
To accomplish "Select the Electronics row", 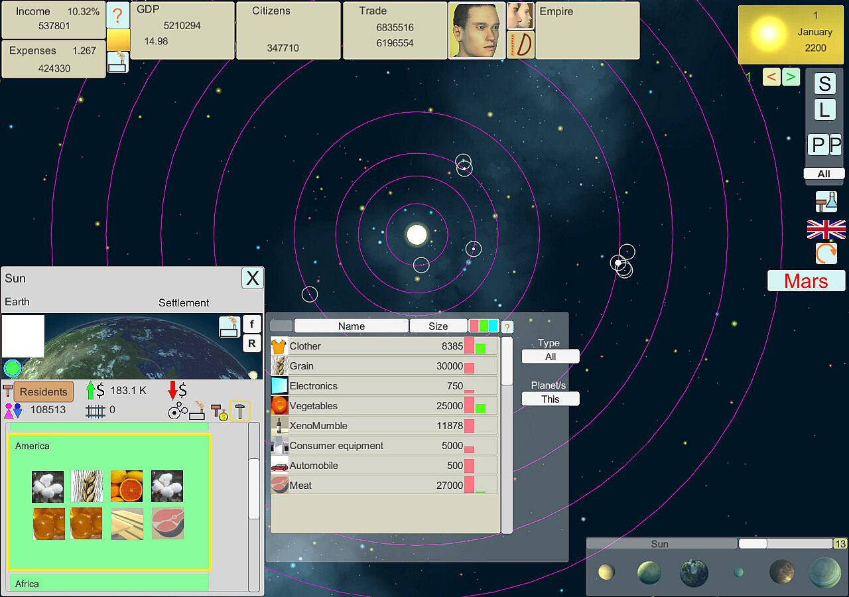I will (385, 385).
